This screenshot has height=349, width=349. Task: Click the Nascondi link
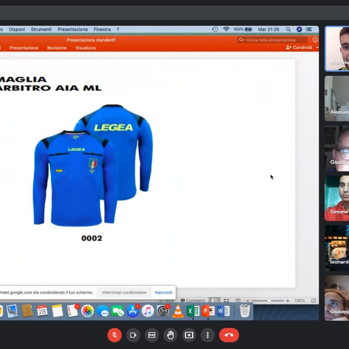[163, 292]
